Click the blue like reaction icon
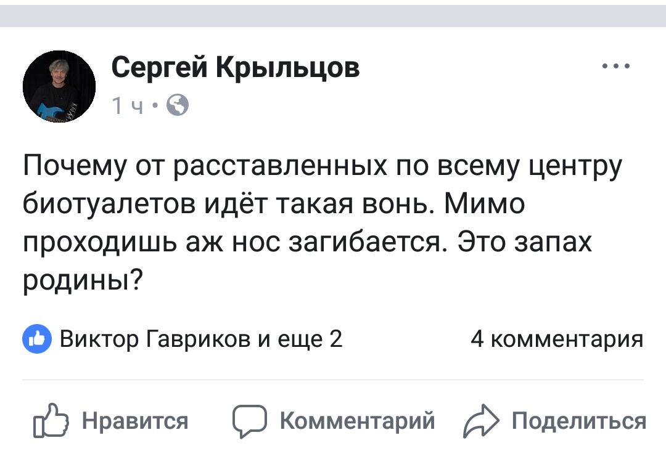The image size is (666, 459). point(36,339)
